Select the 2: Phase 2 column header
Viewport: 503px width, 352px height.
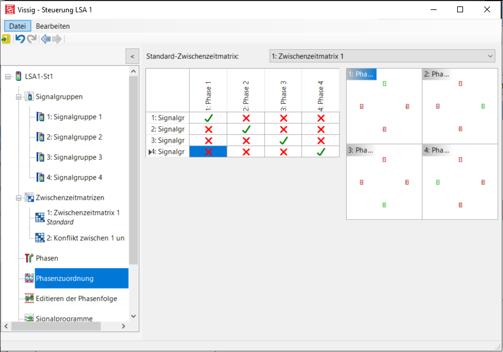pos(246,90)
